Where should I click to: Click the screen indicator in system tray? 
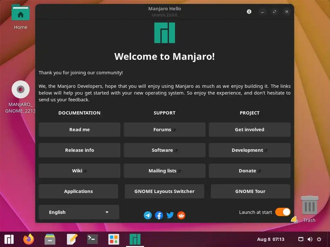tap(301, 239)
